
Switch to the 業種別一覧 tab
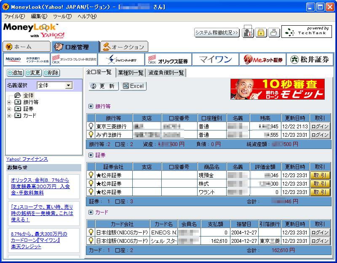131,73
